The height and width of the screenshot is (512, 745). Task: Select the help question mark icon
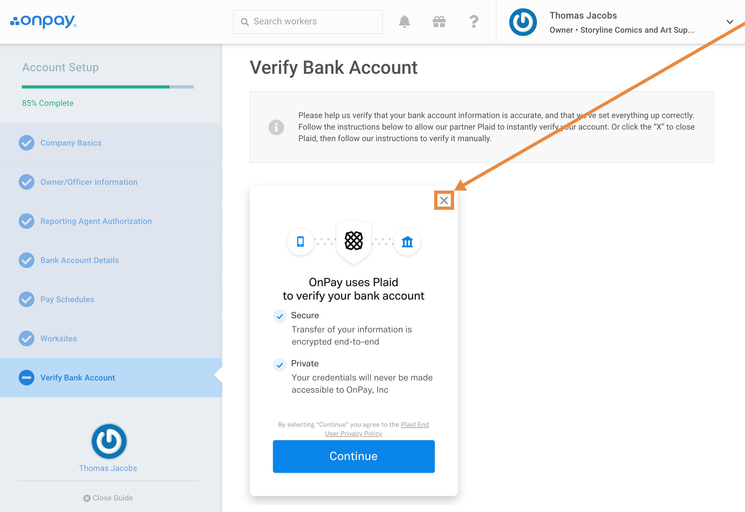[474, 21]
